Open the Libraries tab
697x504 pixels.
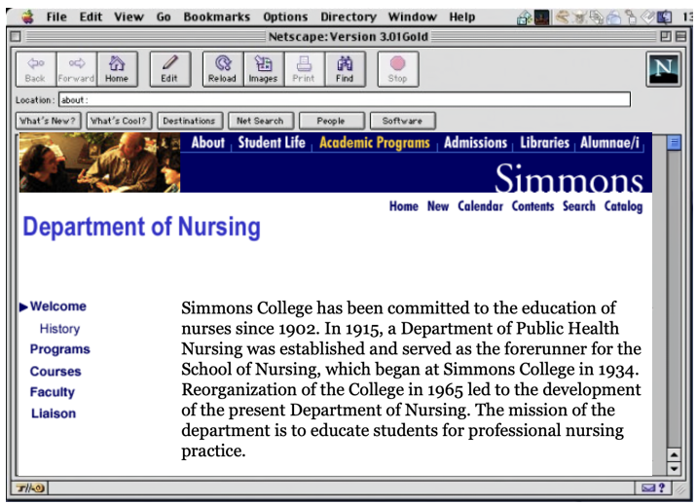click(x=545, y=143)
